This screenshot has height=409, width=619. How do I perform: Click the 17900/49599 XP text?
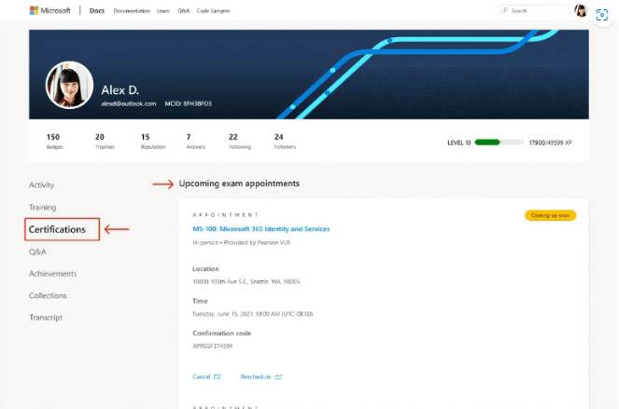[550, 143]
